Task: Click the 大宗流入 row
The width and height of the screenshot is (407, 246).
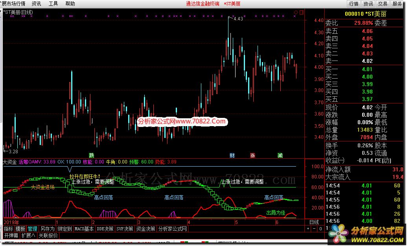Action: 365,177
